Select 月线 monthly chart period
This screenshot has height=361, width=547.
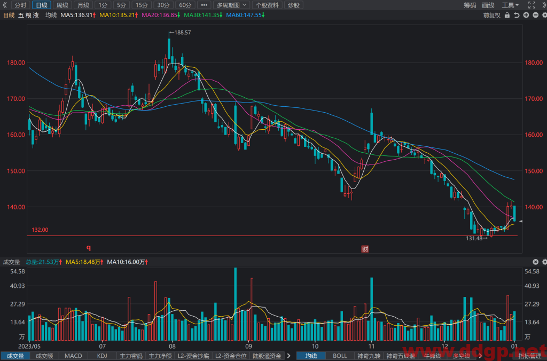tap(83, 5)
